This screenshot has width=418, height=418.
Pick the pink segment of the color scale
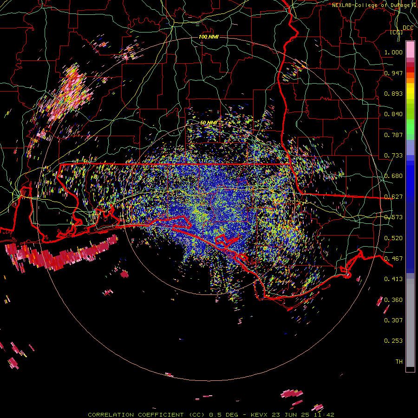coord(410,50)
